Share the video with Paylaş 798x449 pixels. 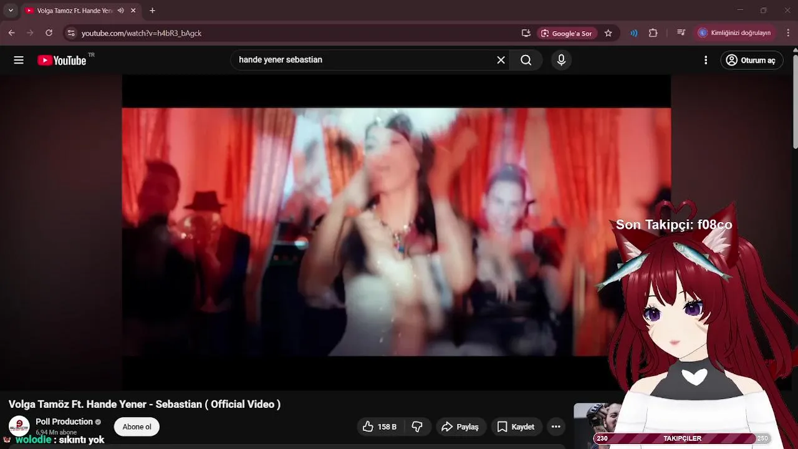coord(460,427)
